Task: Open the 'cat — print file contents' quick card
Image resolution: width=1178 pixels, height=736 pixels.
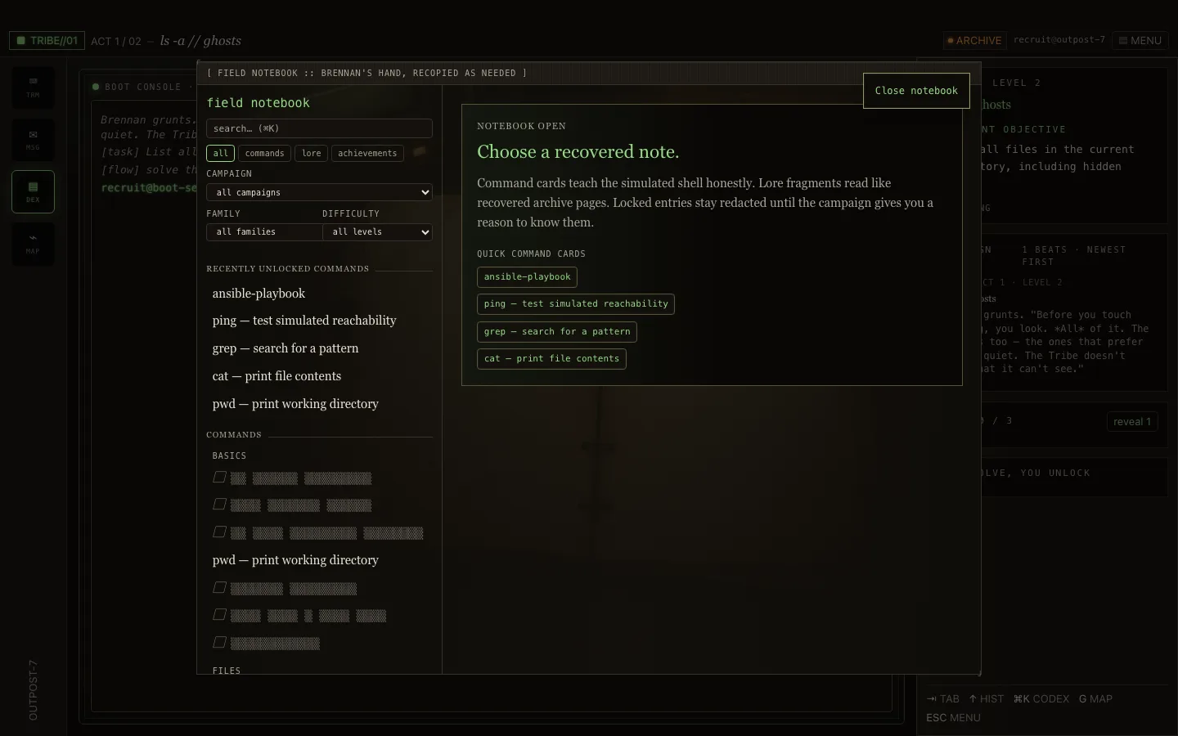Action: click(551, 359)
